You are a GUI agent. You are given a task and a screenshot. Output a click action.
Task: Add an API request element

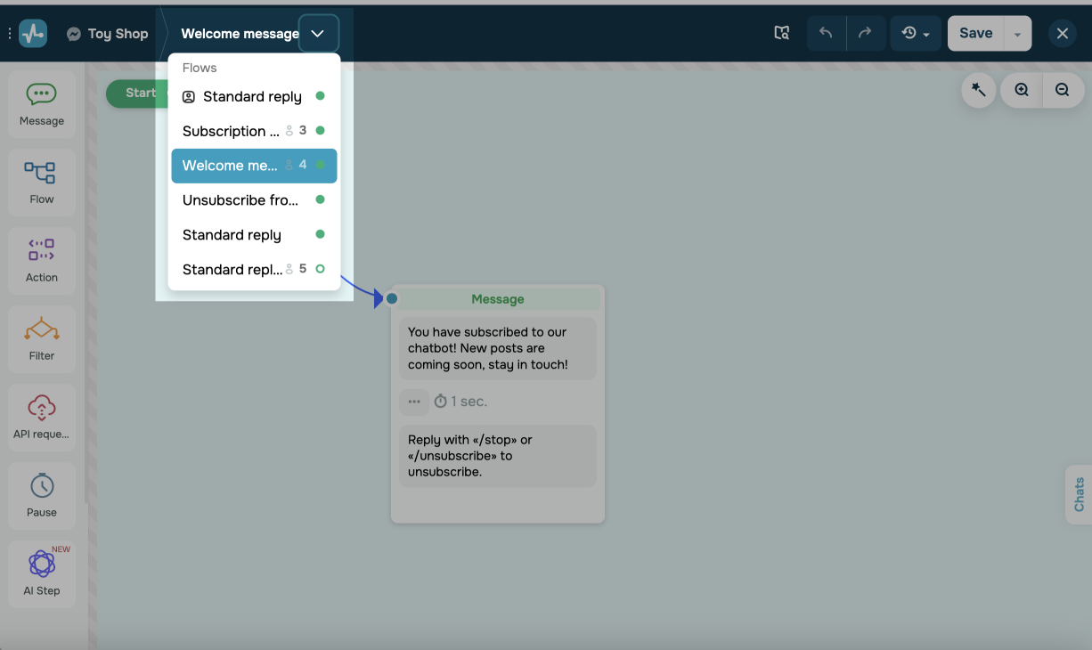[42, 418]
